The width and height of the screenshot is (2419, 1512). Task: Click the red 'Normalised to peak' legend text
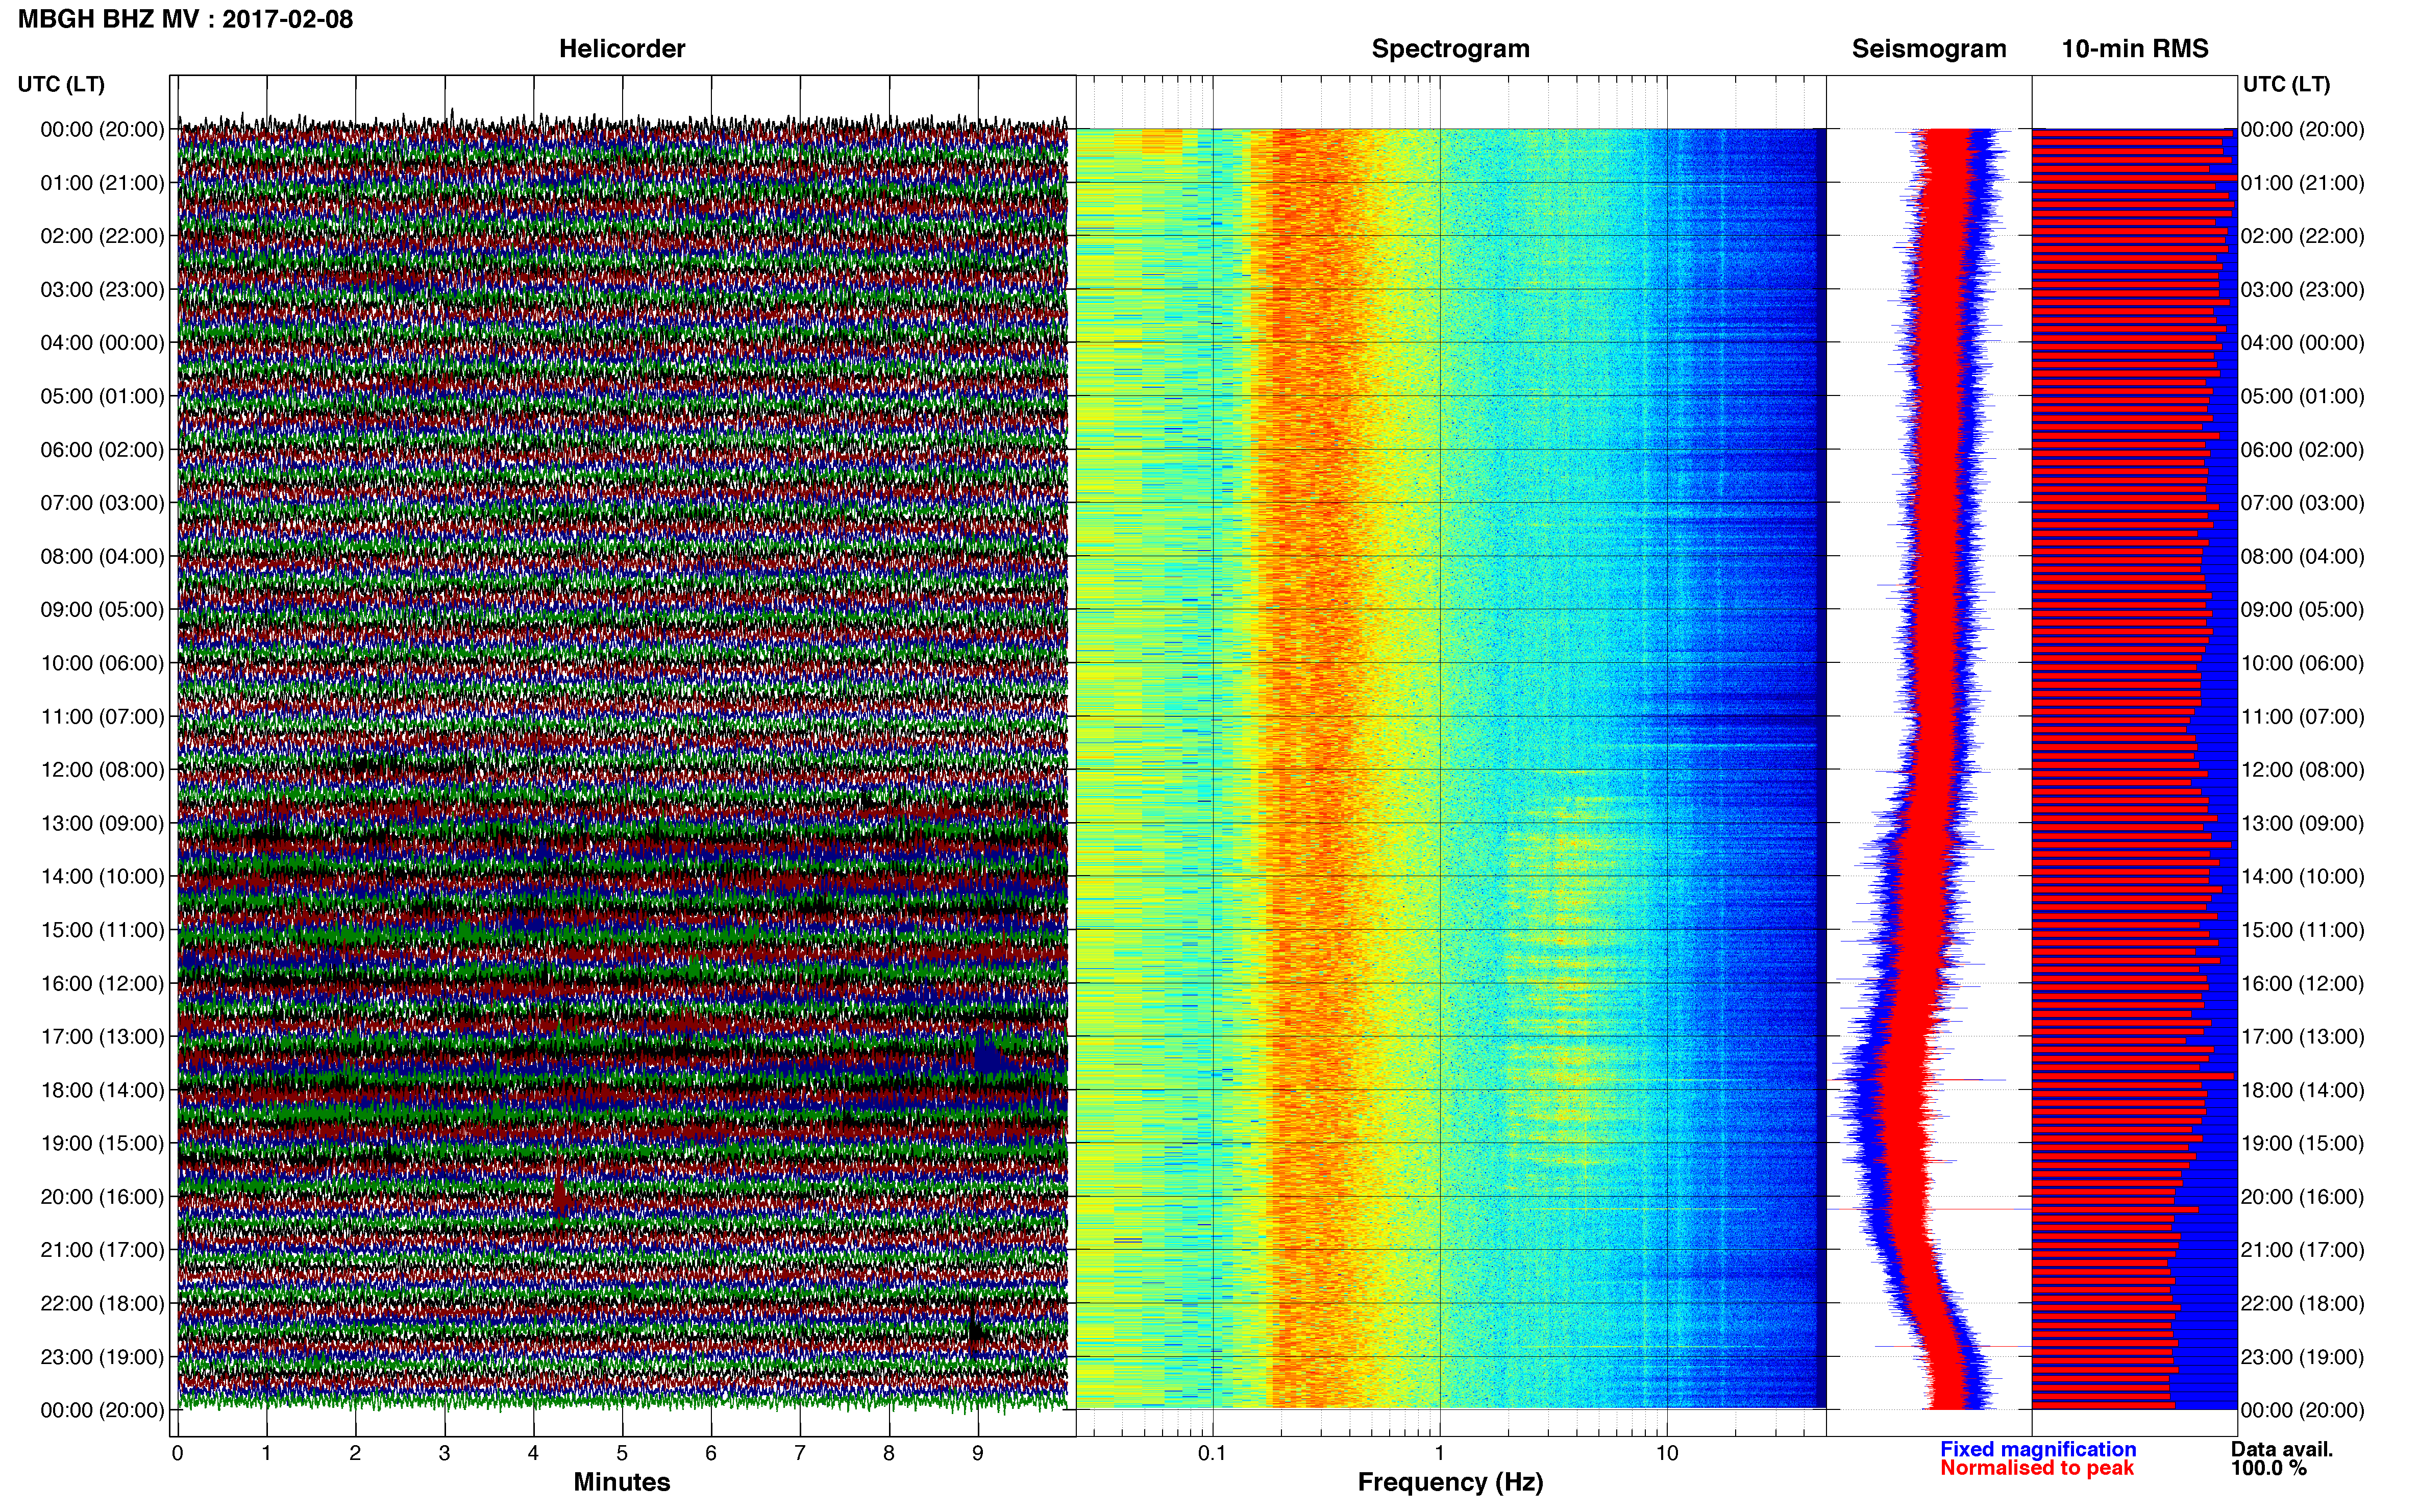pos(2037,1468)
